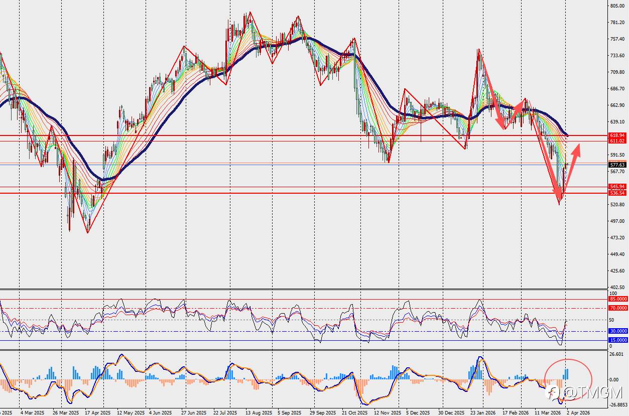
Task: Click the 567.70 price axis label
Action: 617,172
